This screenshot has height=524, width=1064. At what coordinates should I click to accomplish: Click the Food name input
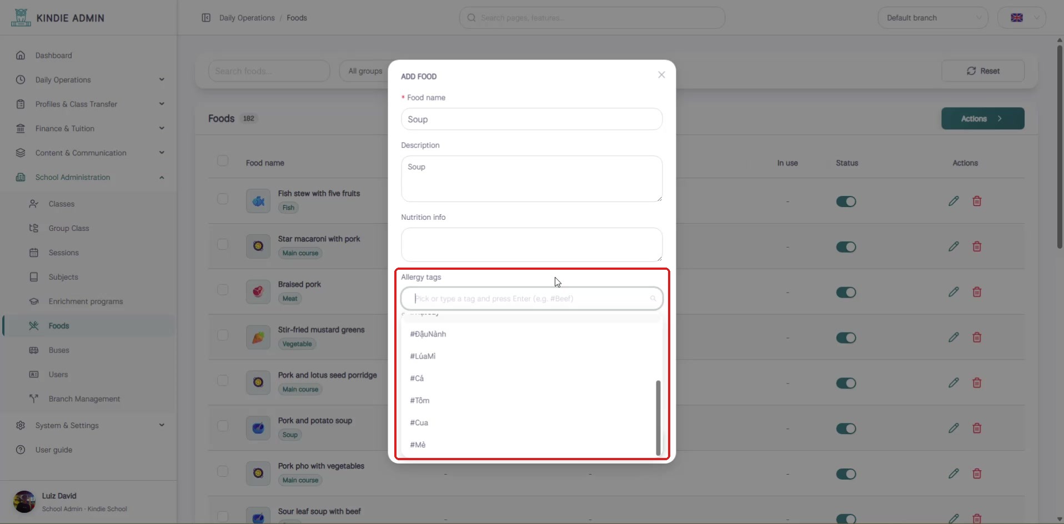[x=531, y=119]
